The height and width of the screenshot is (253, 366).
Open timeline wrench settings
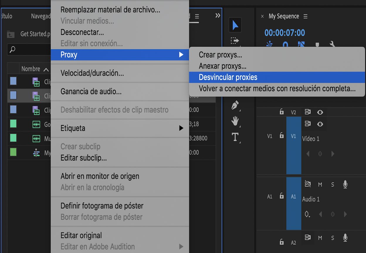click(x=332, y=44)
